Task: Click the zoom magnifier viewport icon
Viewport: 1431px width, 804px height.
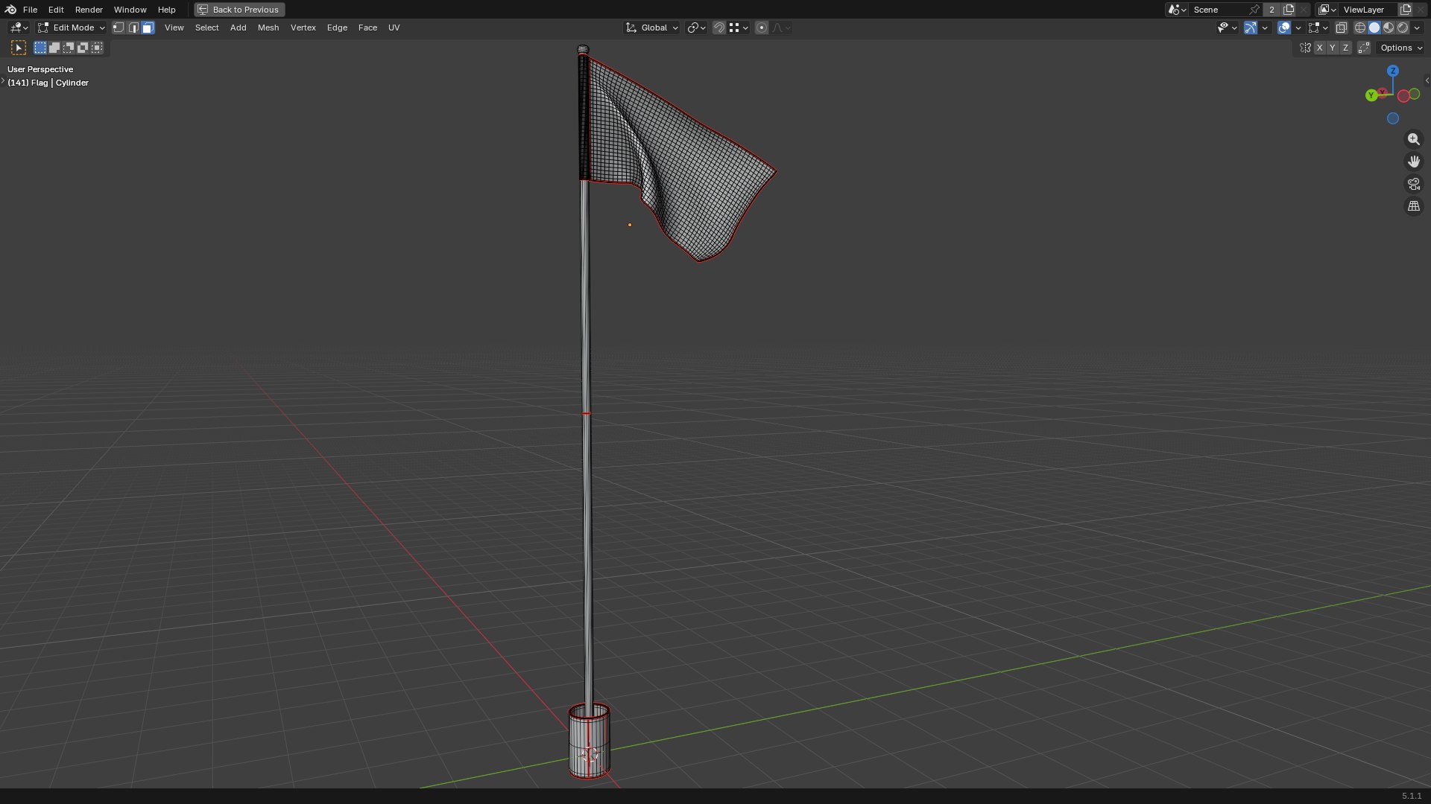Action: click(1414, 139)
